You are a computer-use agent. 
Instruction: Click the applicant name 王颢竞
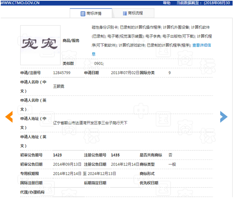59,86
